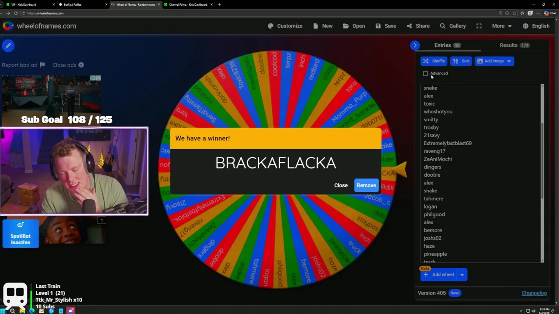Click the New version badge
The image size is (559, 314).
[455, 293]
